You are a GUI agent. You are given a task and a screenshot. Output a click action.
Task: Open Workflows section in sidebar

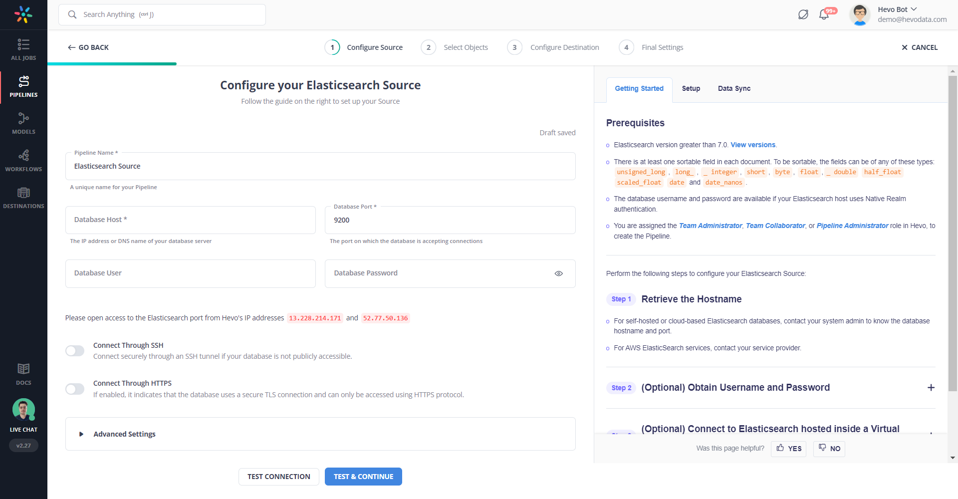click(23, 161)
